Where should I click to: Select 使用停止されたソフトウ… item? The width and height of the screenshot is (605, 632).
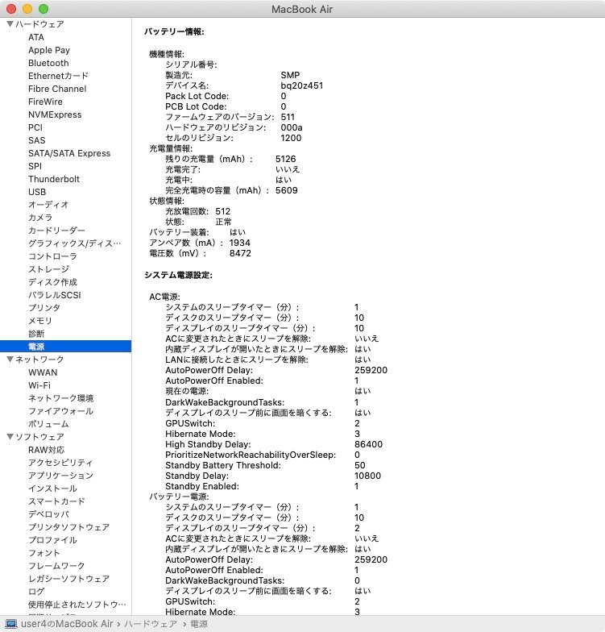(x=77, y=605)
